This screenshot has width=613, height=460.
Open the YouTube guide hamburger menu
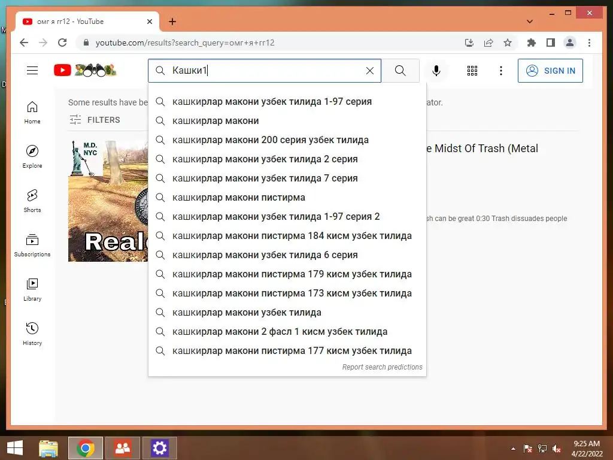[32, 71]
